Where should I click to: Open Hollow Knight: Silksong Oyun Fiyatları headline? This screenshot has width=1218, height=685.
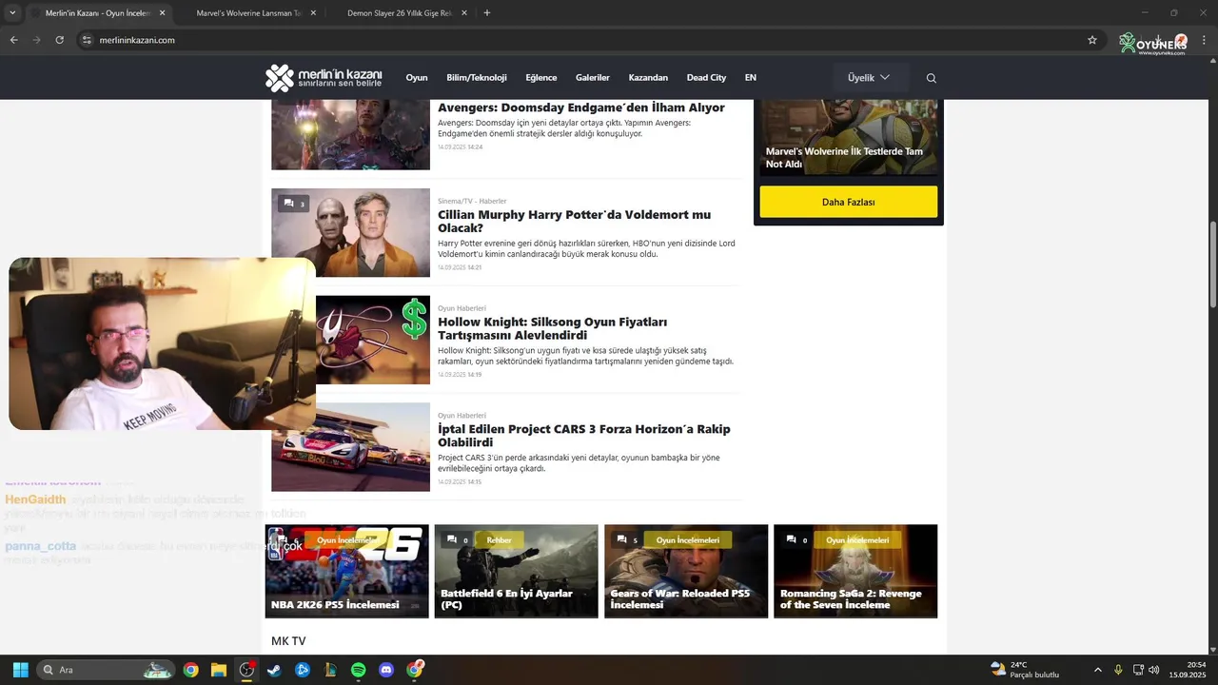click(552, 328)
